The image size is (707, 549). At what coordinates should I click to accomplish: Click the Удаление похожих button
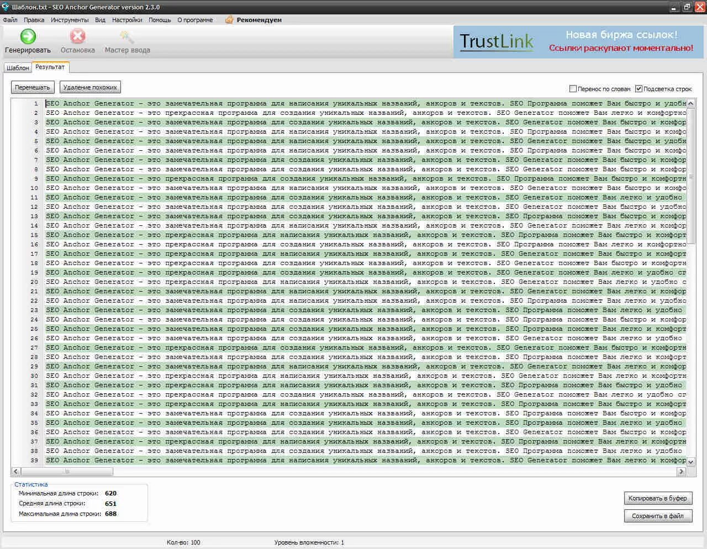(90, 87)
